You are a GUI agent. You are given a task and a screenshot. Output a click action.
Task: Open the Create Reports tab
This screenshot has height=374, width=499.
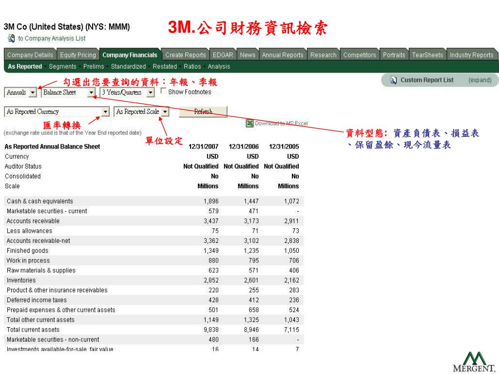[x=186, y=55]
